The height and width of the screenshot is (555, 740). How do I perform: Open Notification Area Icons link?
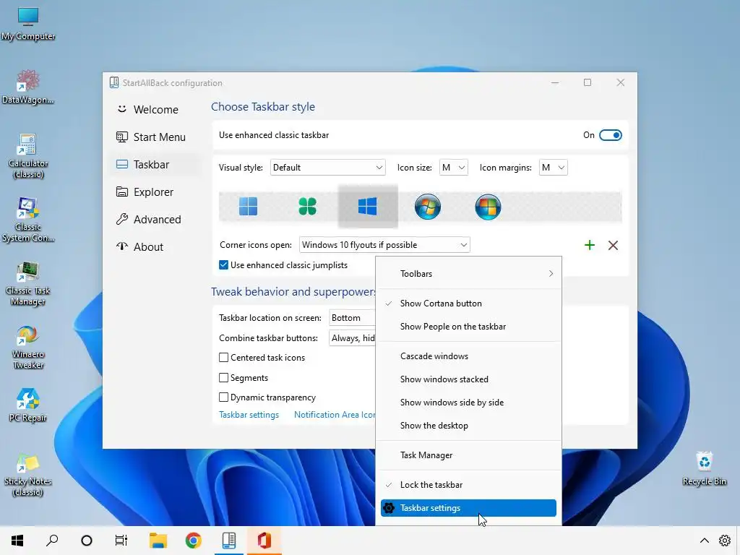point(335,415)
